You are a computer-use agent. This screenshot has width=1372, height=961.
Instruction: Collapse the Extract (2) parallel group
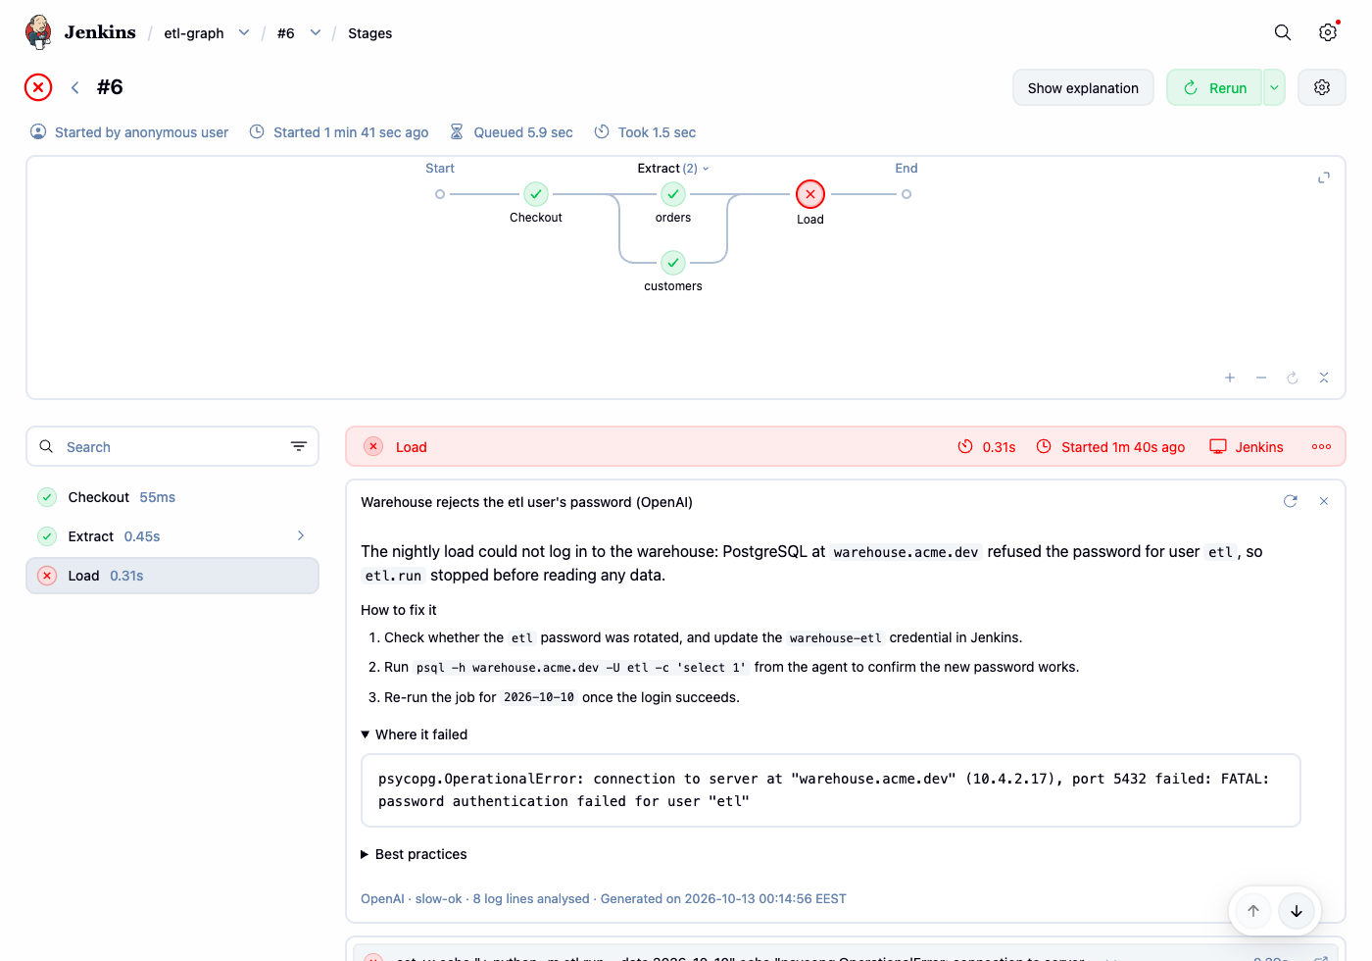click(673, 169)
